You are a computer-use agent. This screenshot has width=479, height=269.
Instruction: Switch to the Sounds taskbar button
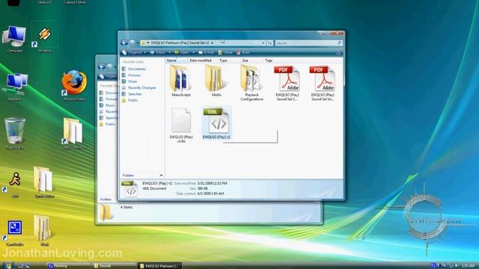[x=113, y=266]
